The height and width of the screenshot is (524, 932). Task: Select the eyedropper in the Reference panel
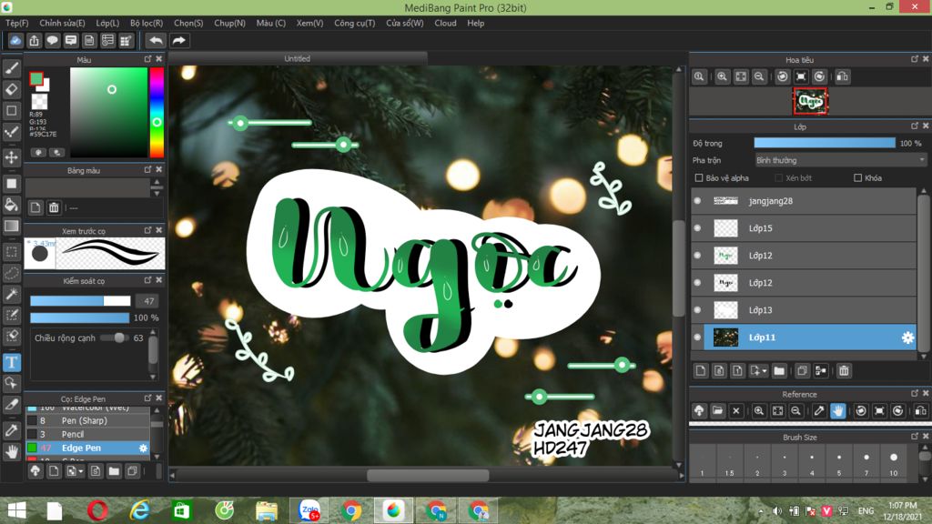click(819, 410)
